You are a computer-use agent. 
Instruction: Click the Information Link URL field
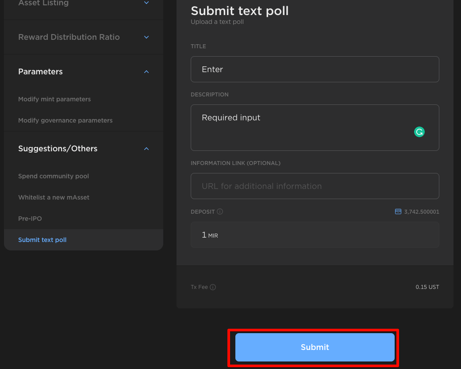pyautogui.click(x=315, y=186)
